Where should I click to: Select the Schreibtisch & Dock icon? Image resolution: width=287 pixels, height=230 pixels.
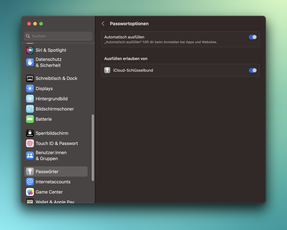click(30, 78)
